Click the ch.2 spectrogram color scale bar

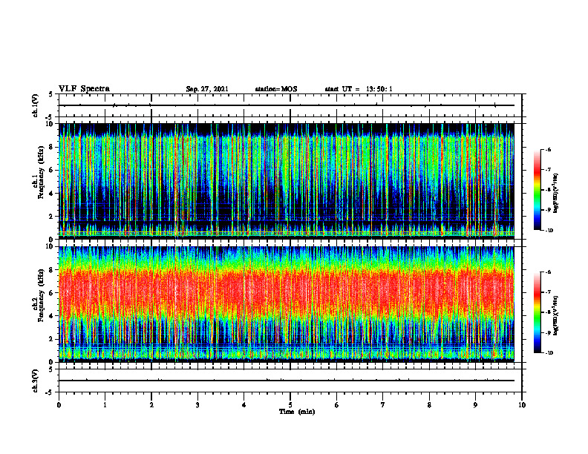tap(537, 312)
